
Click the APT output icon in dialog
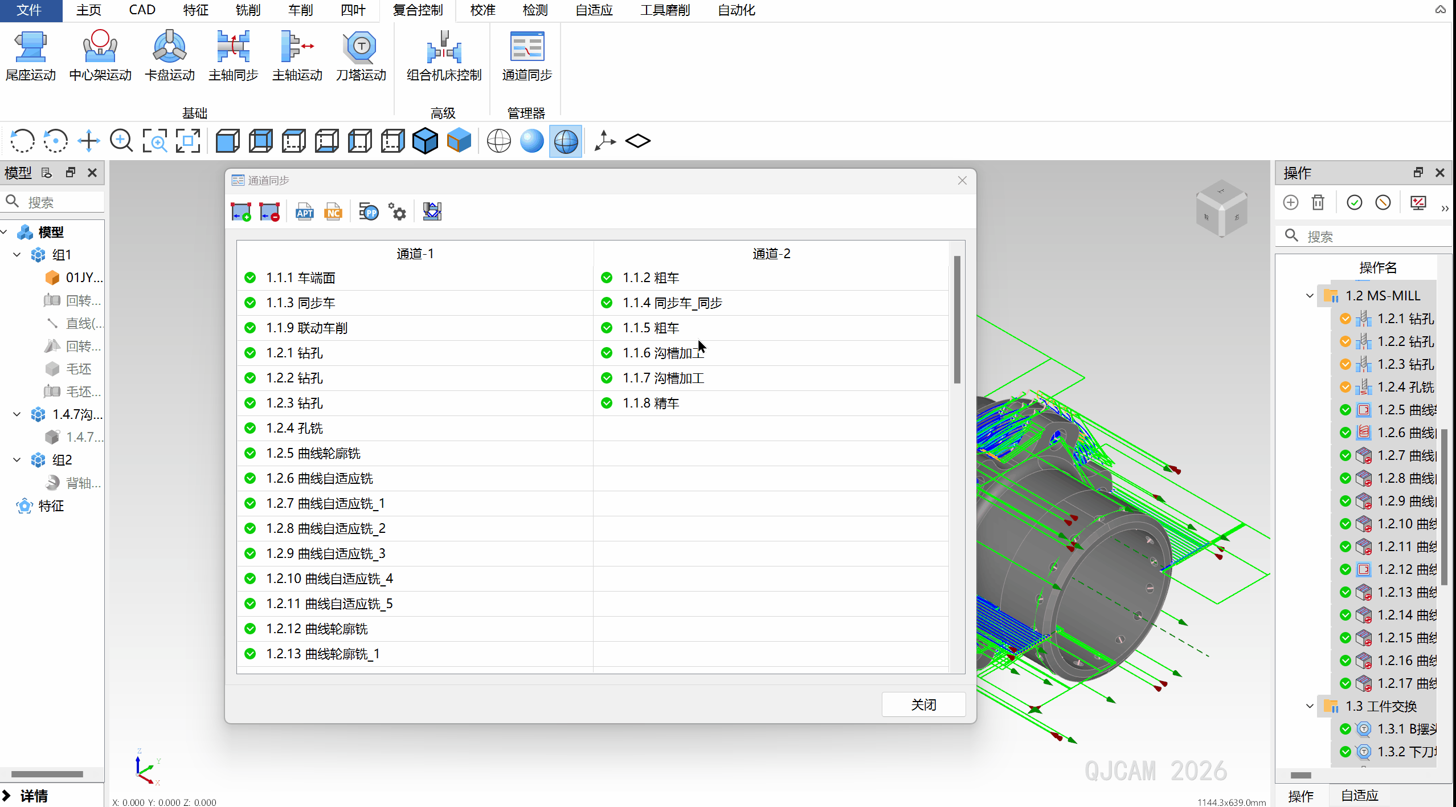(304, 212)
